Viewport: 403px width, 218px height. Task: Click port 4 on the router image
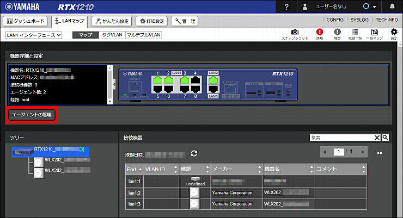tap(196, 80)
